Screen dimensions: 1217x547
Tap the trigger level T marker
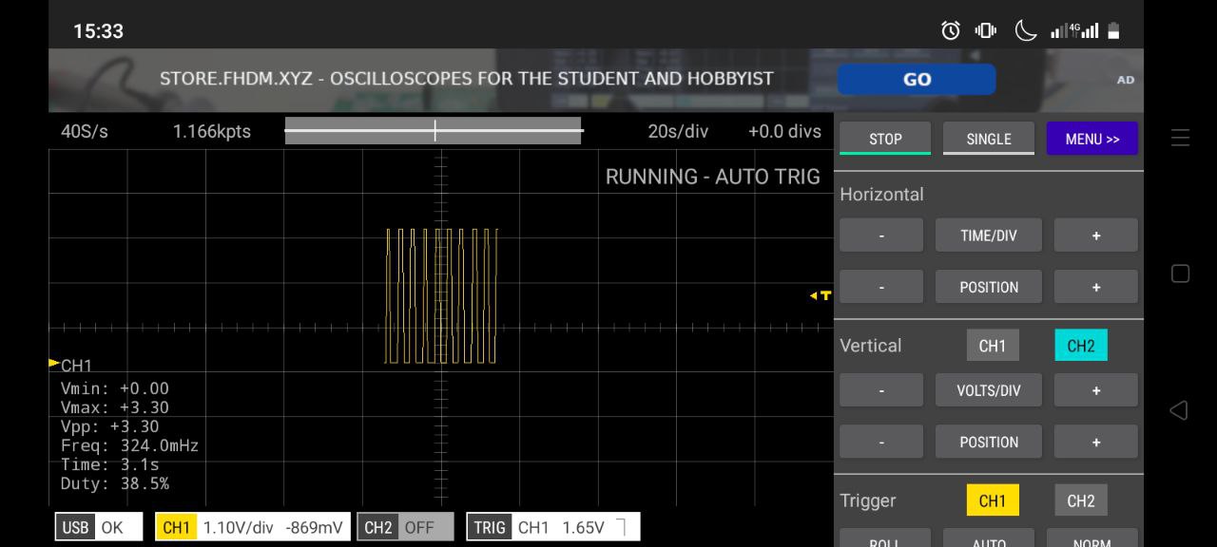pyautogui.click(x=821, y=295)
